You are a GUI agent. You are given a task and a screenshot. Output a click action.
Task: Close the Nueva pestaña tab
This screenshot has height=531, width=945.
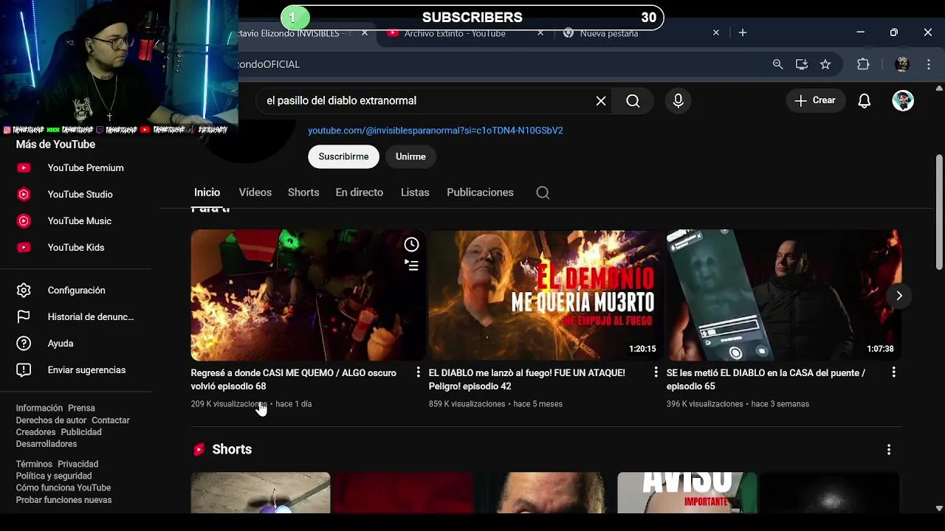715,33
